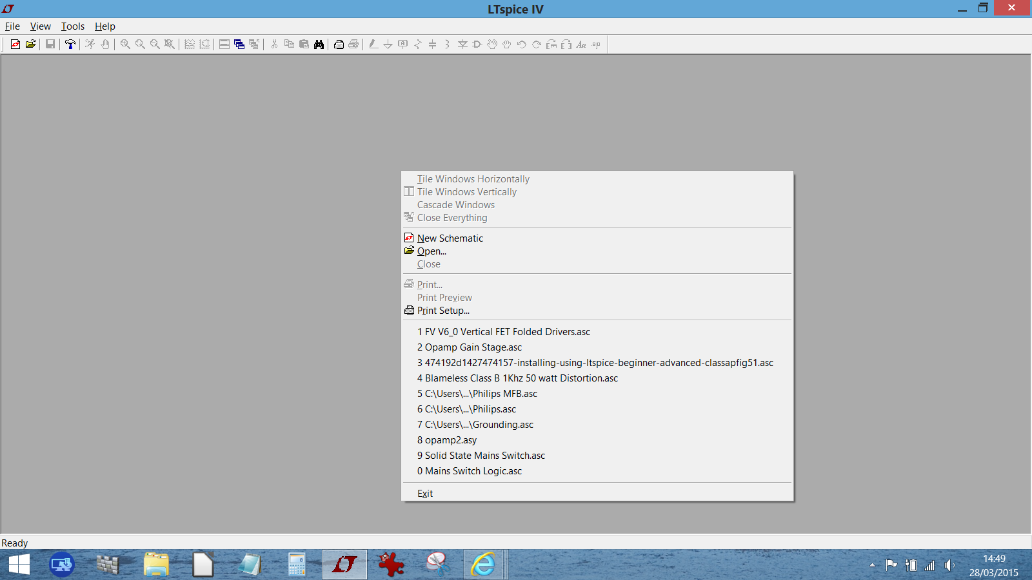Click the Open folder toolbar icon
This screenshot has height=580, width=1032.
coord(30,44)
